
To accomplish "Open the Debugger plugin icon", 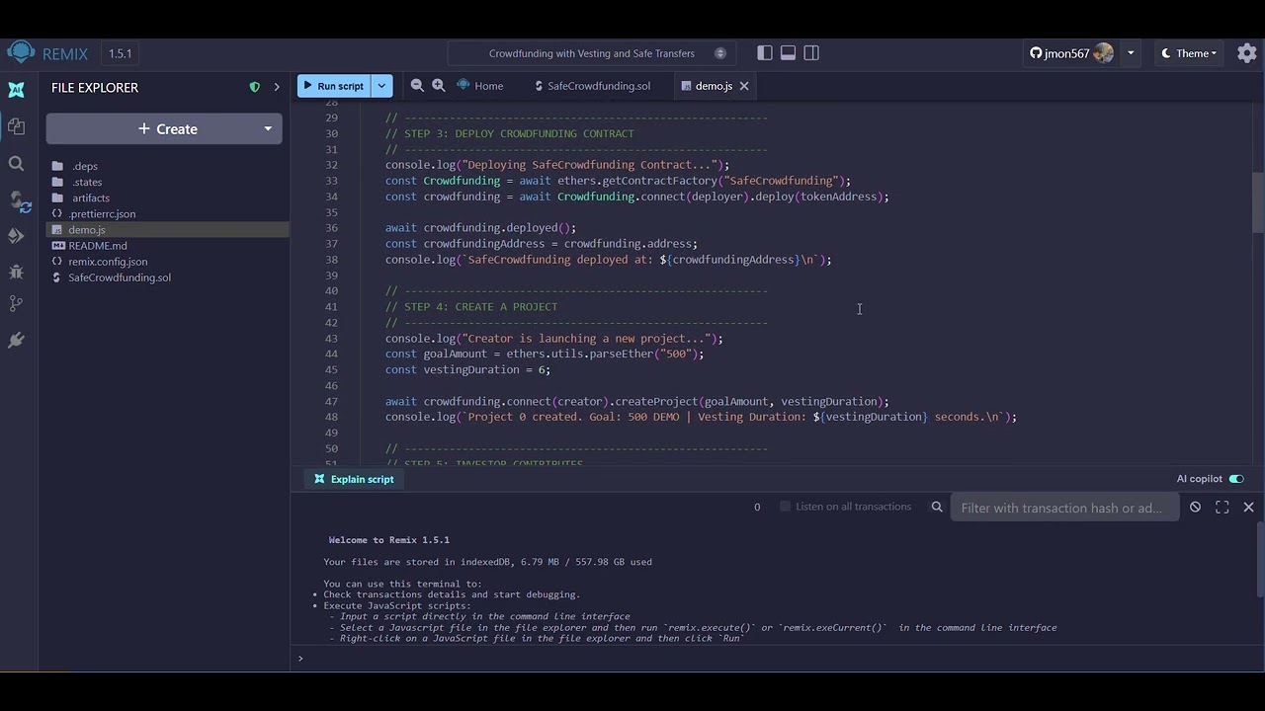I will [x=16, y=271].
